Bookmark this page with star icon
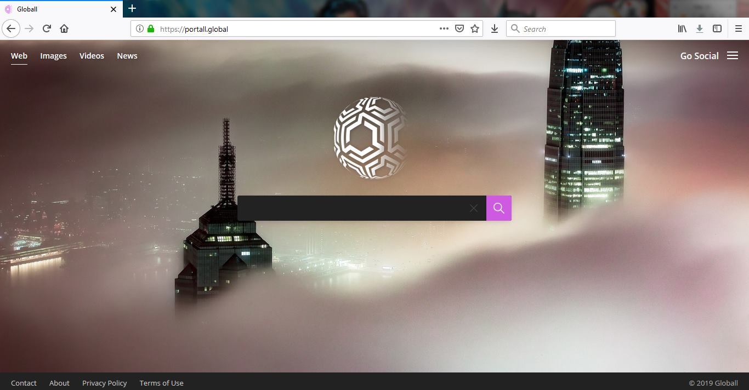The height and width of the screenshot is (390, 749). [x=475, y=28]
